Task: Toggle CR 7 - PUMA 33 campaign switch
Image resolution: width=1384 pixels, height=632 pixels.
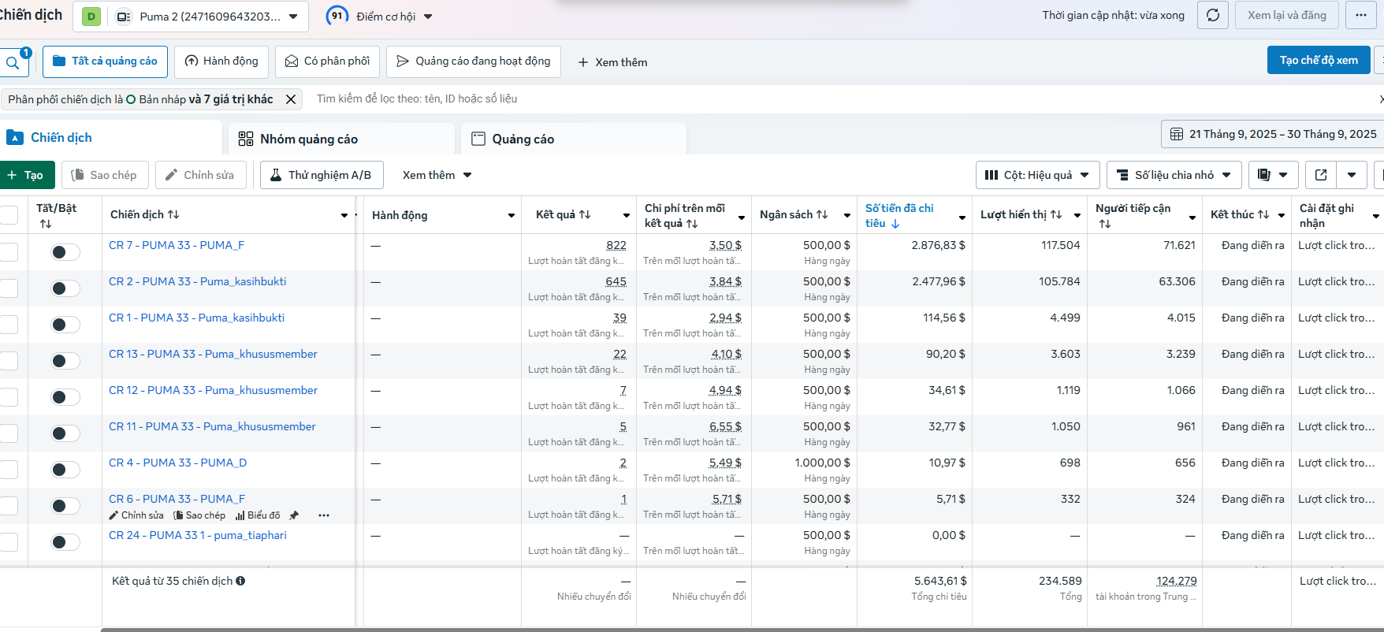Action: click(x=65, y=252)
